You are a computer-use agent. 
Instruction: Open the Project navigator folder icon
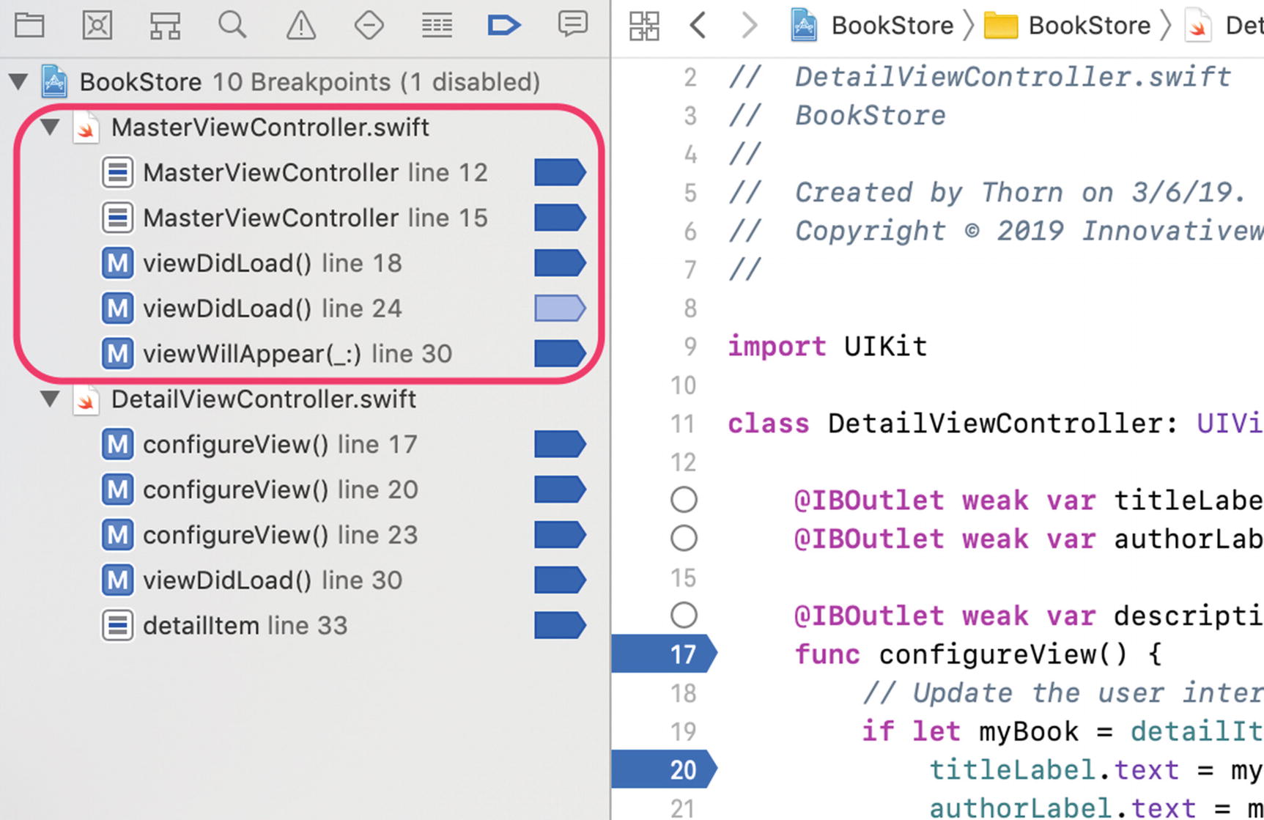point(29,25)
